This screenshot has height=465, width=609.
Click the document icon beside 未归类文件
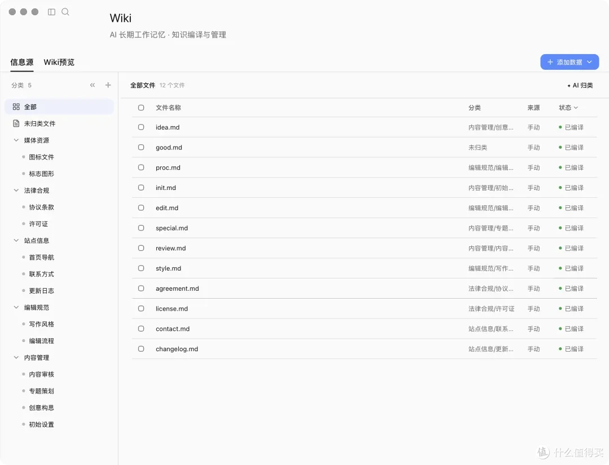(x=16, y=123)
